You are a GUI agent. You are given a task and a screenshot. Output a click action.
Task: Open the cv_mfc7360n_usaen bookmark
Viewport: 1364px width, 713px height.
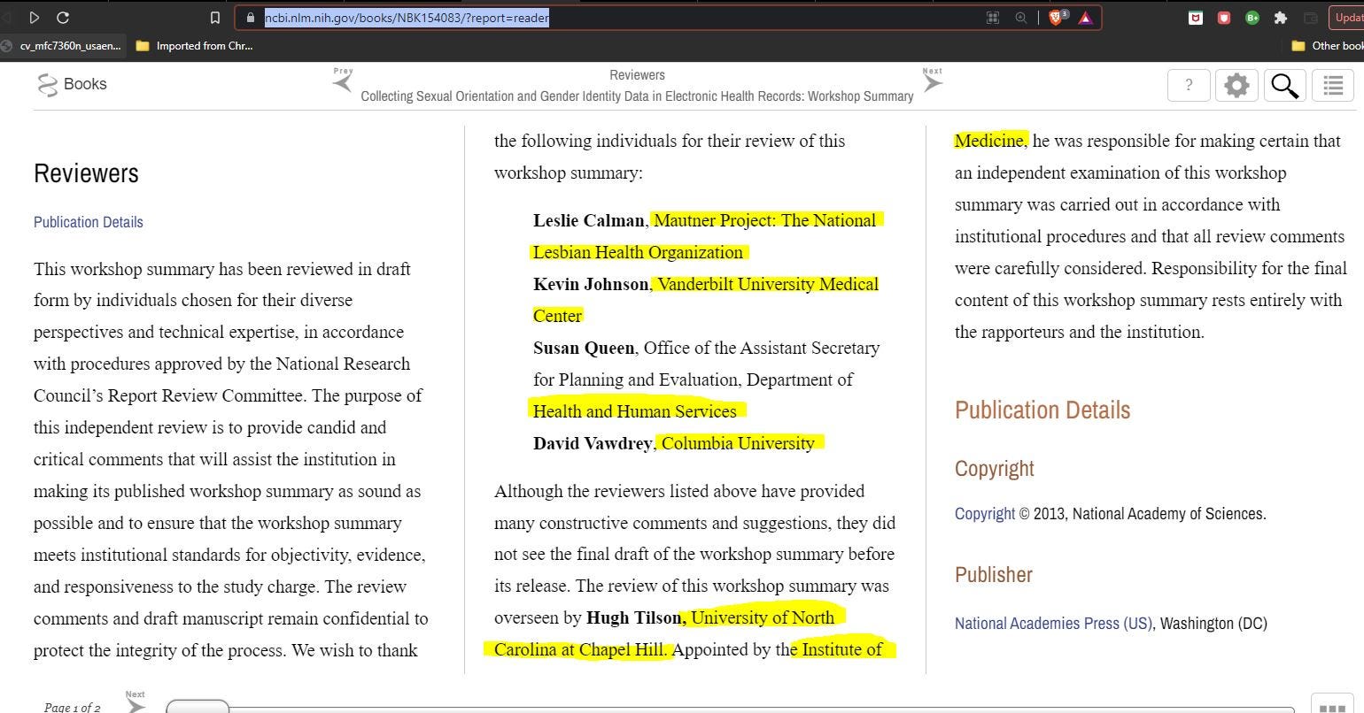(x=61, y=46)
